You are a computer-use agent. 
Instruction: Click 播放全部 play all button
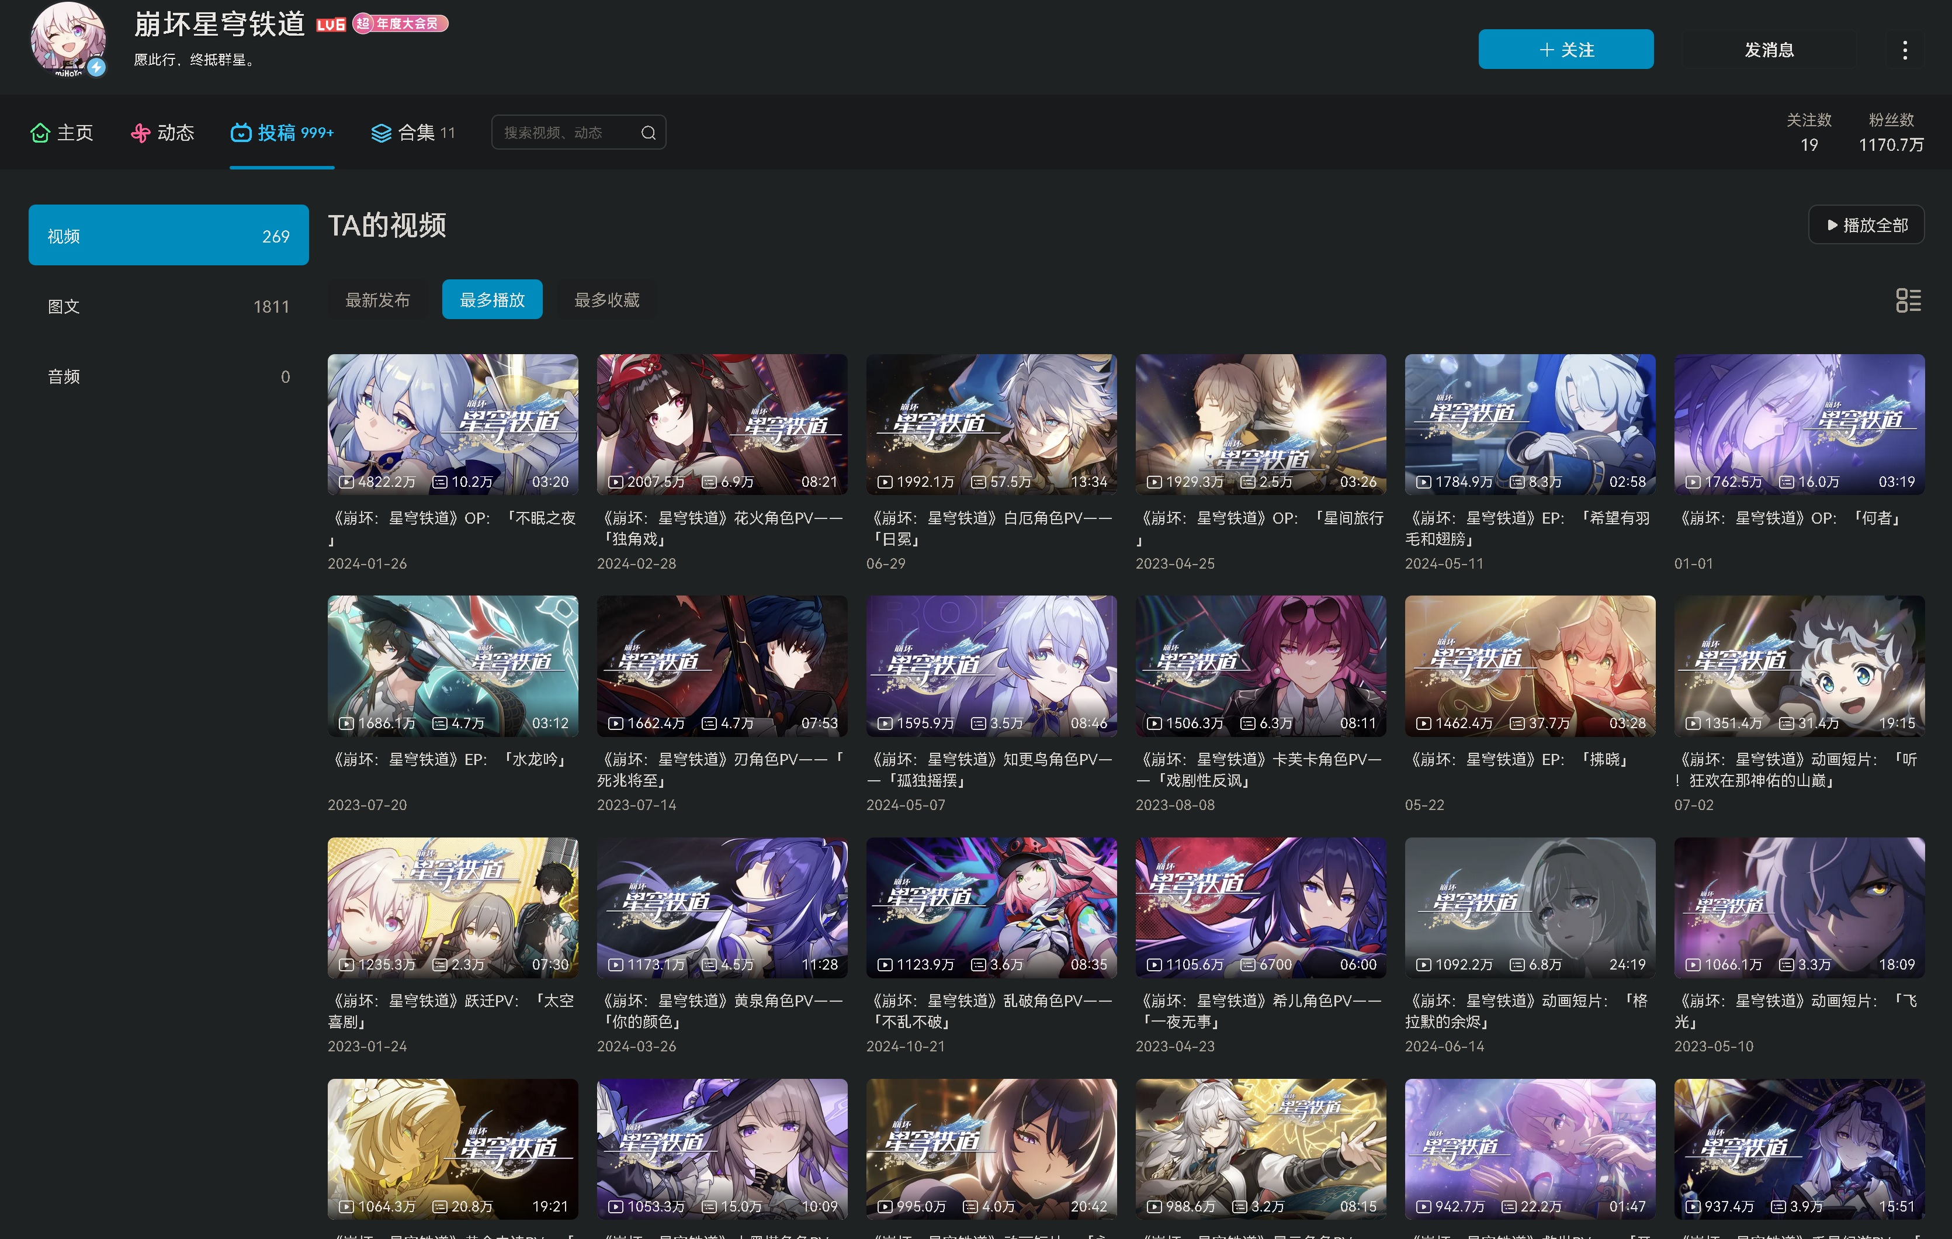(1866, 224)
